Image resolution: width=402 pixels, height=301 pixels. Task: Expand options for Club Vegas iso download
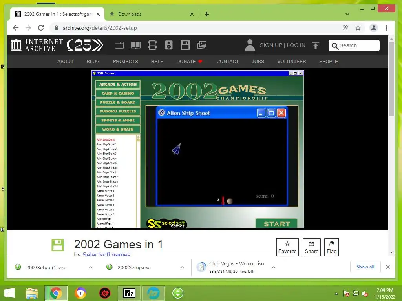coord(274,267)
